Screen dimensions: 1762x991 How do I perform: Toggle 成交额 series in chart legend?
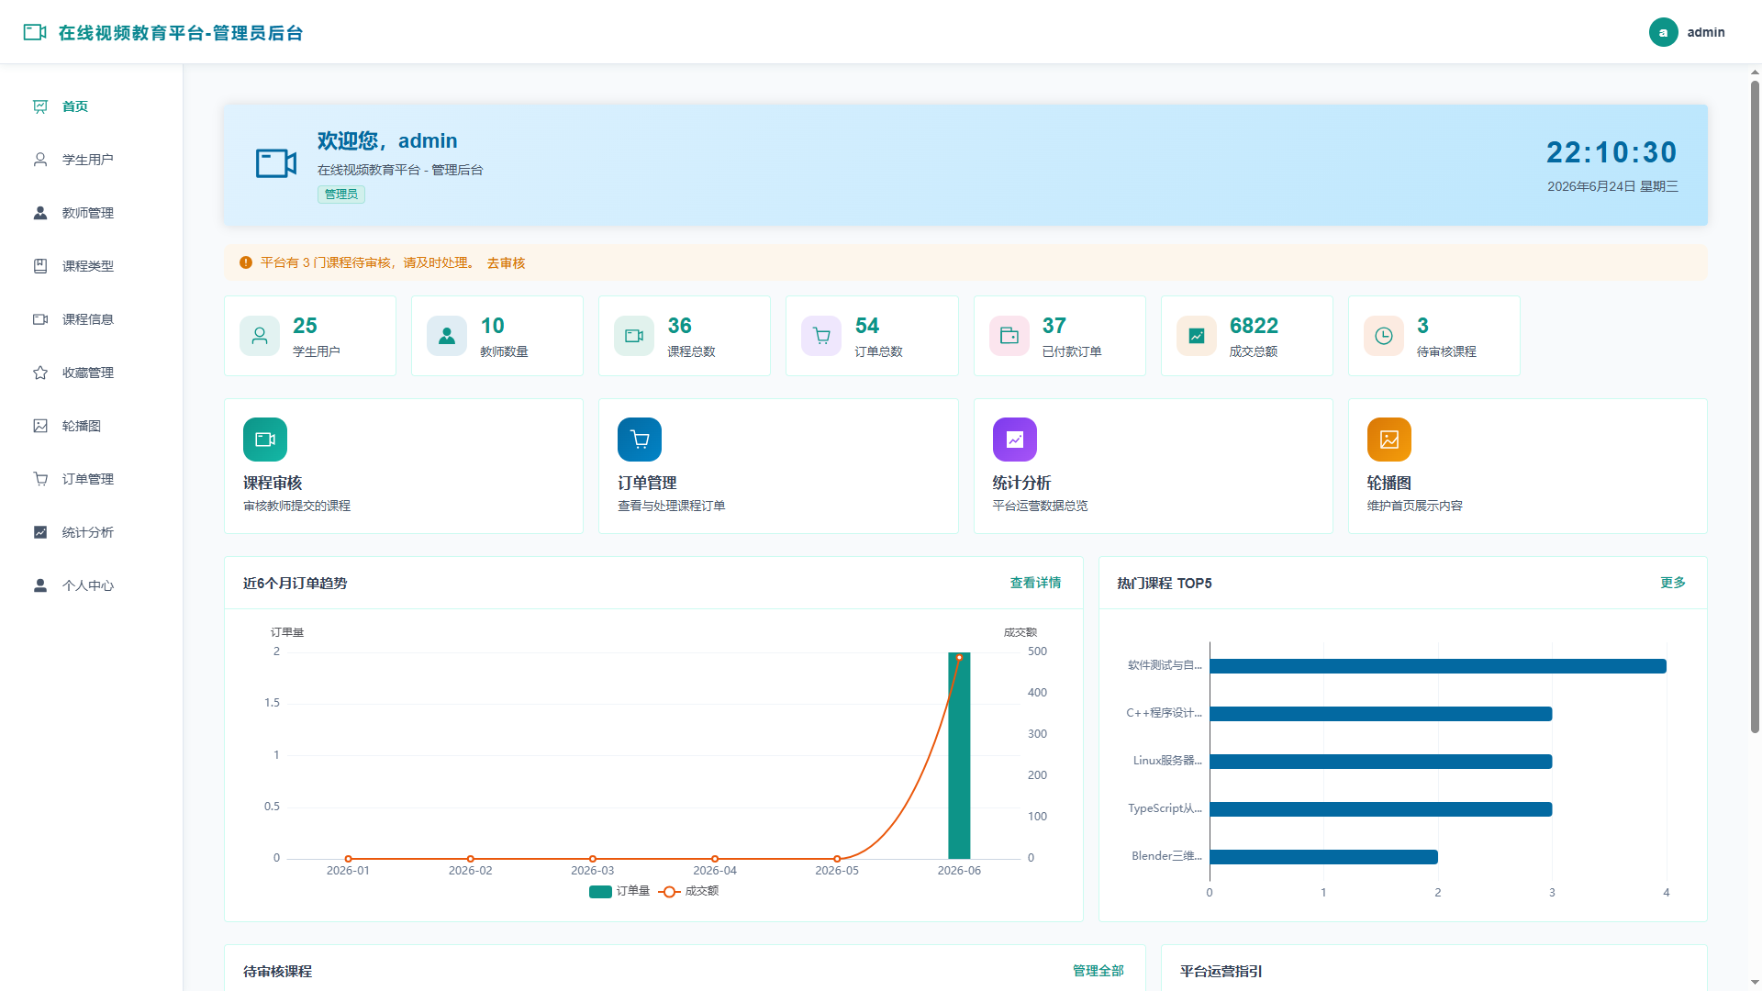(689, 891)
